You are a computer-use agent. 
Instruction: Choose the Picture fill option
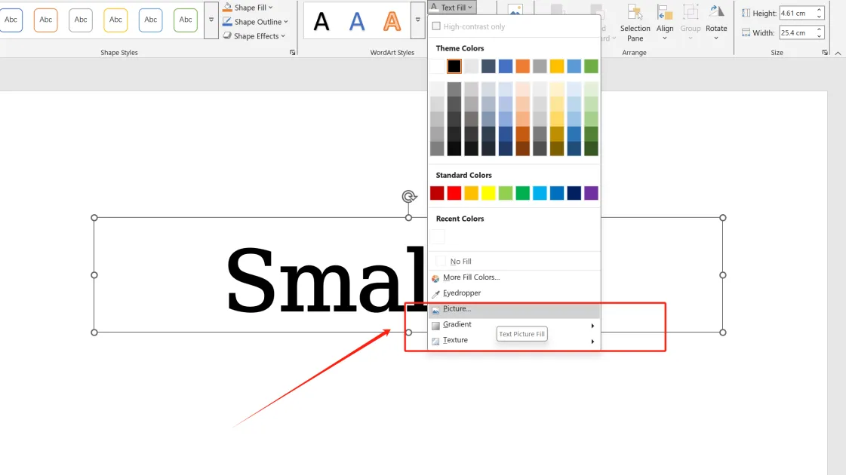tap(456, 308)
